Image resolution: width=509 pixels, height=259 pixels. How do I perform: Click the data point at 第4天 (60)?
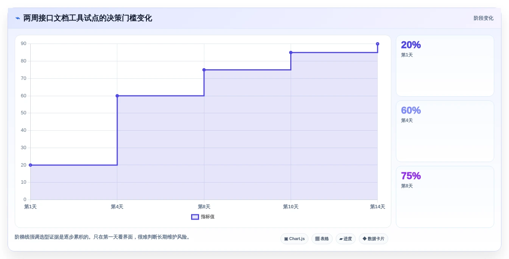tap(117, 96)
